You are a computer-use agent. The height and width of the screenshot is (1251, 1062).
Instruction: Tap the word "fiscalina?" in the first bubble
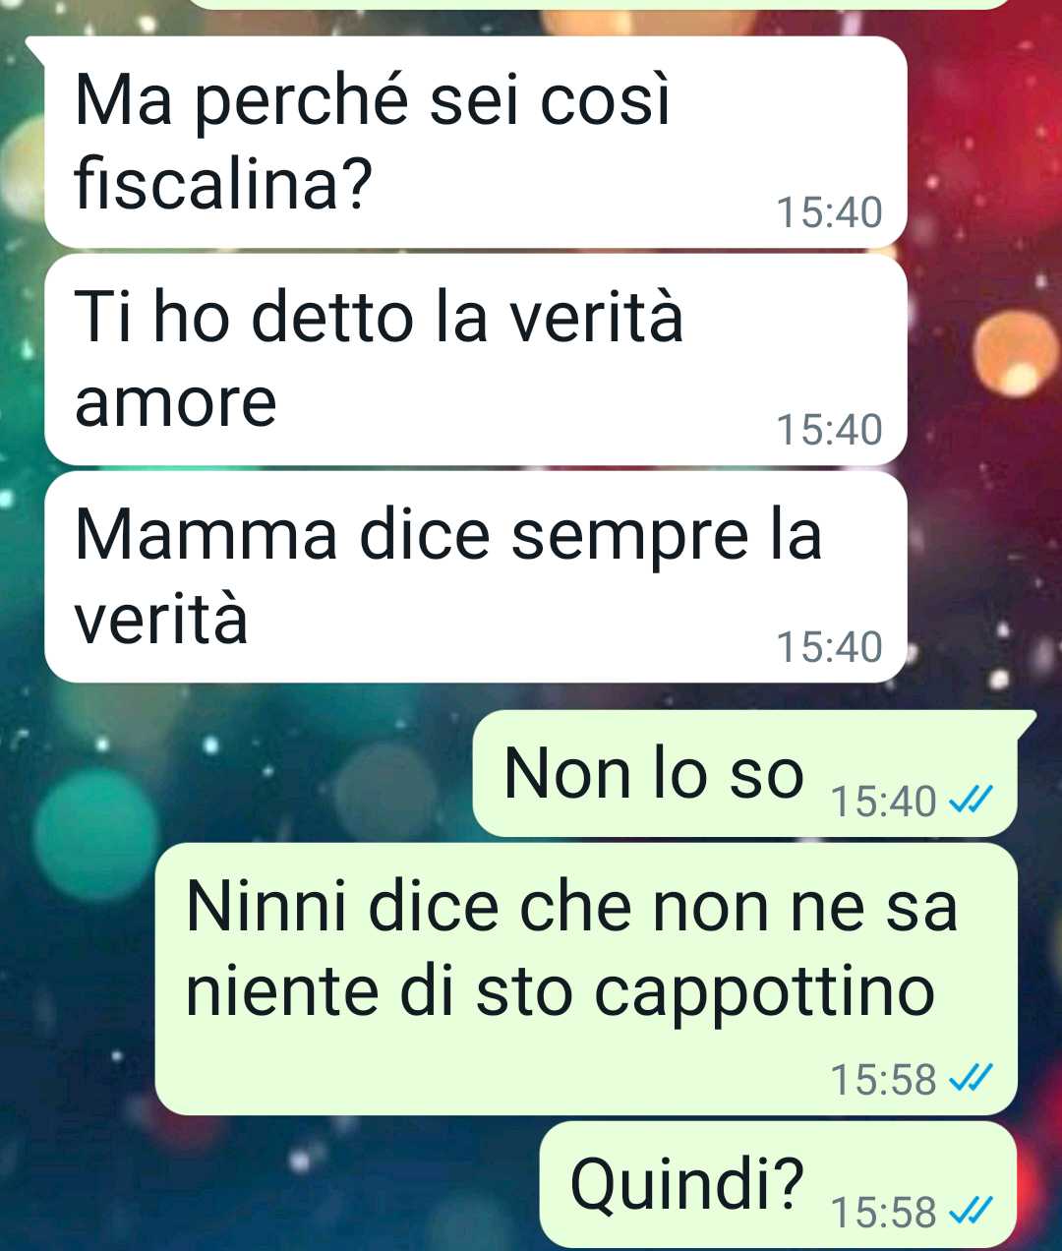pyautogui.click(x=224, y=183)
